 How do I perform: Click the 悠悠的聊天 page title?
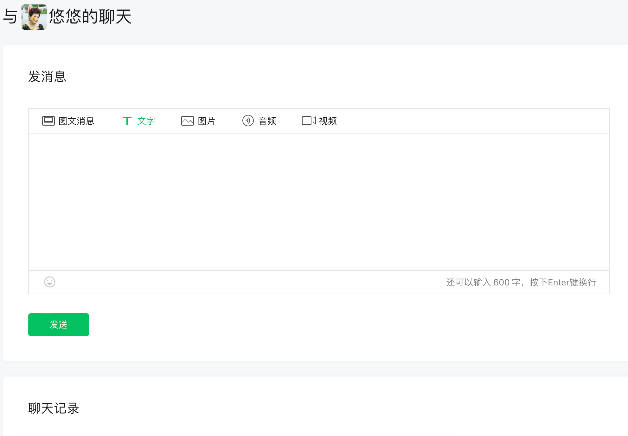pos(90,16)
